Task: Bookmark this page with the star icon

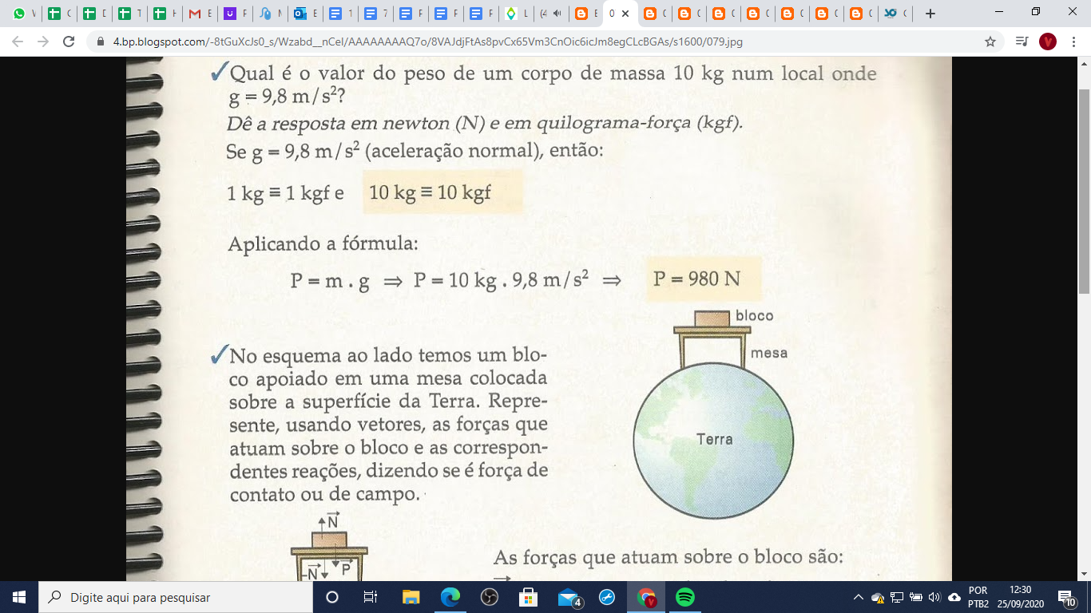Action: coord(990,42)
